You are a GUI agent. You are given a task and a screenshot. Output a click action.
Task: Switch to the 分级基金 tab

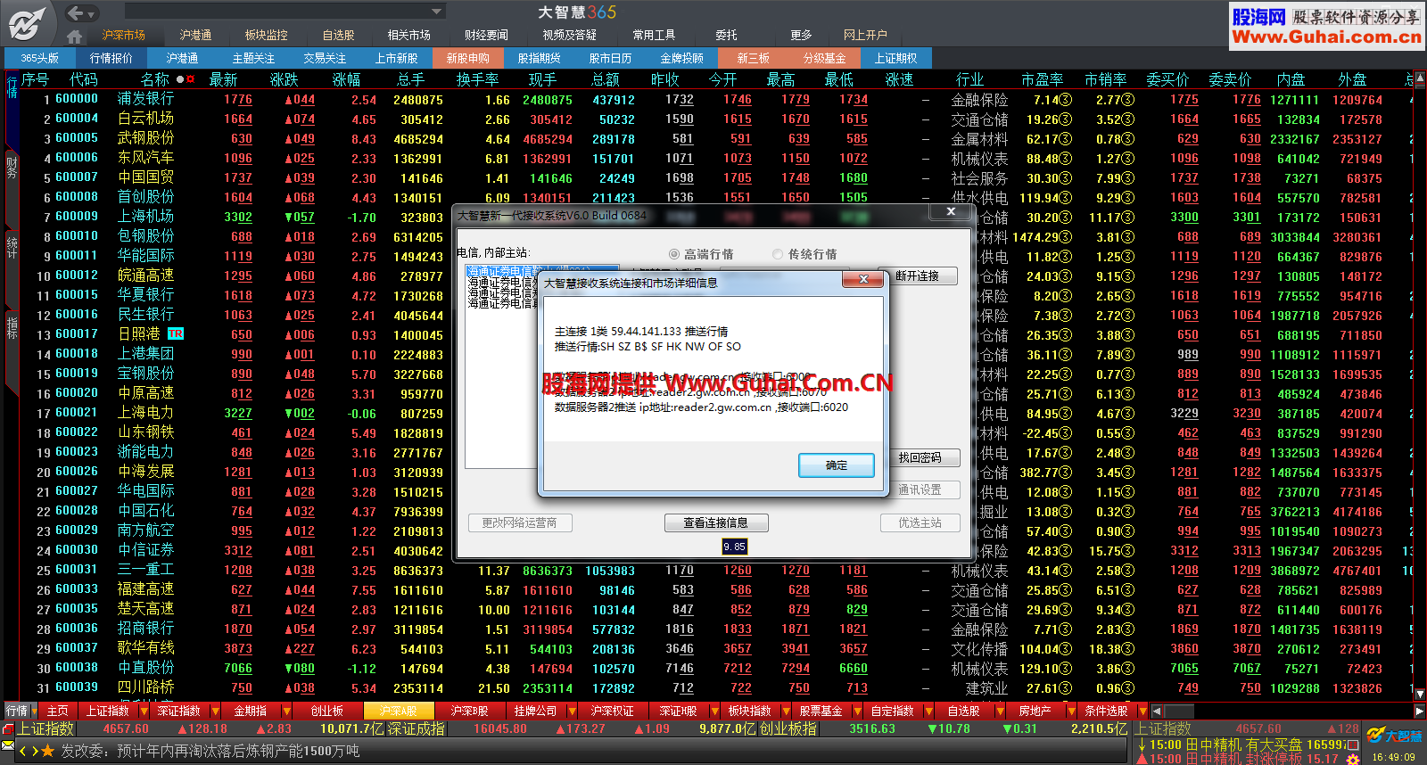click(824, 58)
